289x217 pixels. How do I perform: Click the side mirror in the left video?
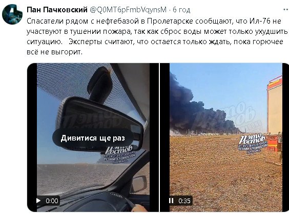(139, 184)
